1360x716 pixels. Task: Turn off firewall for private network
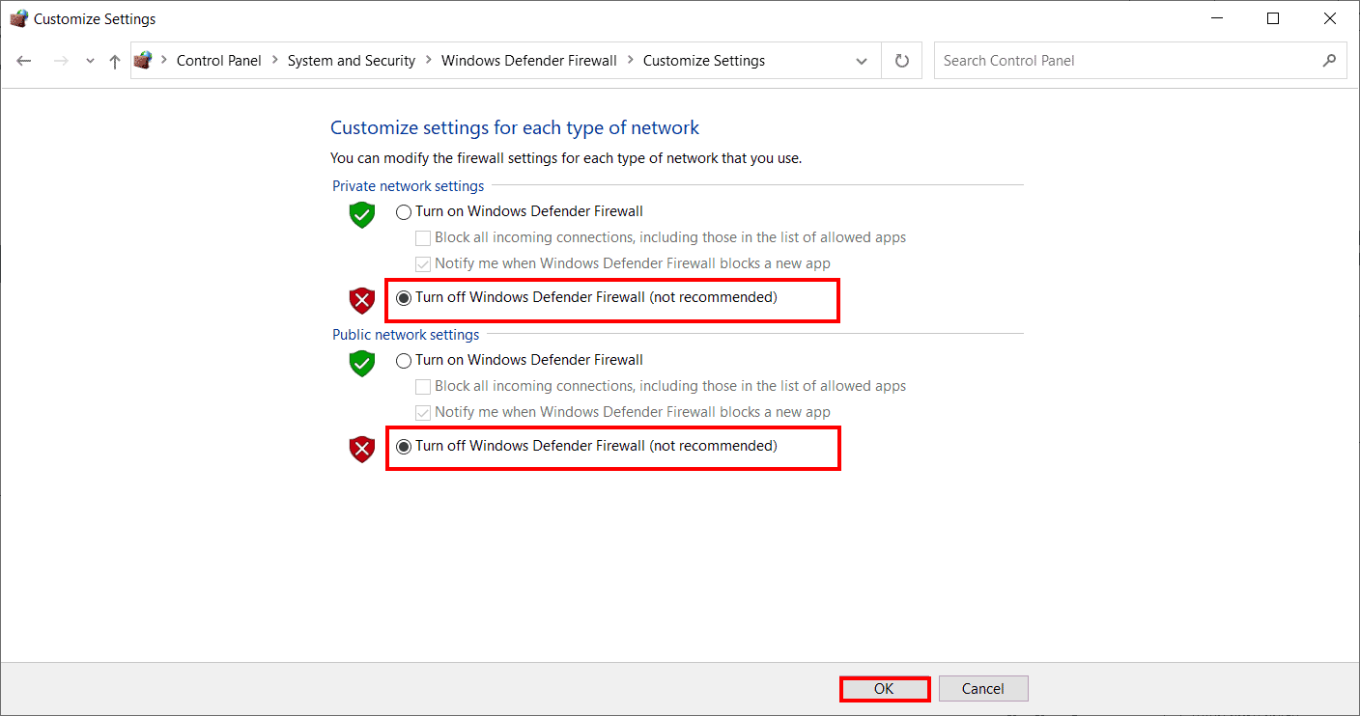pyautogui.click(x=586, y=297)
